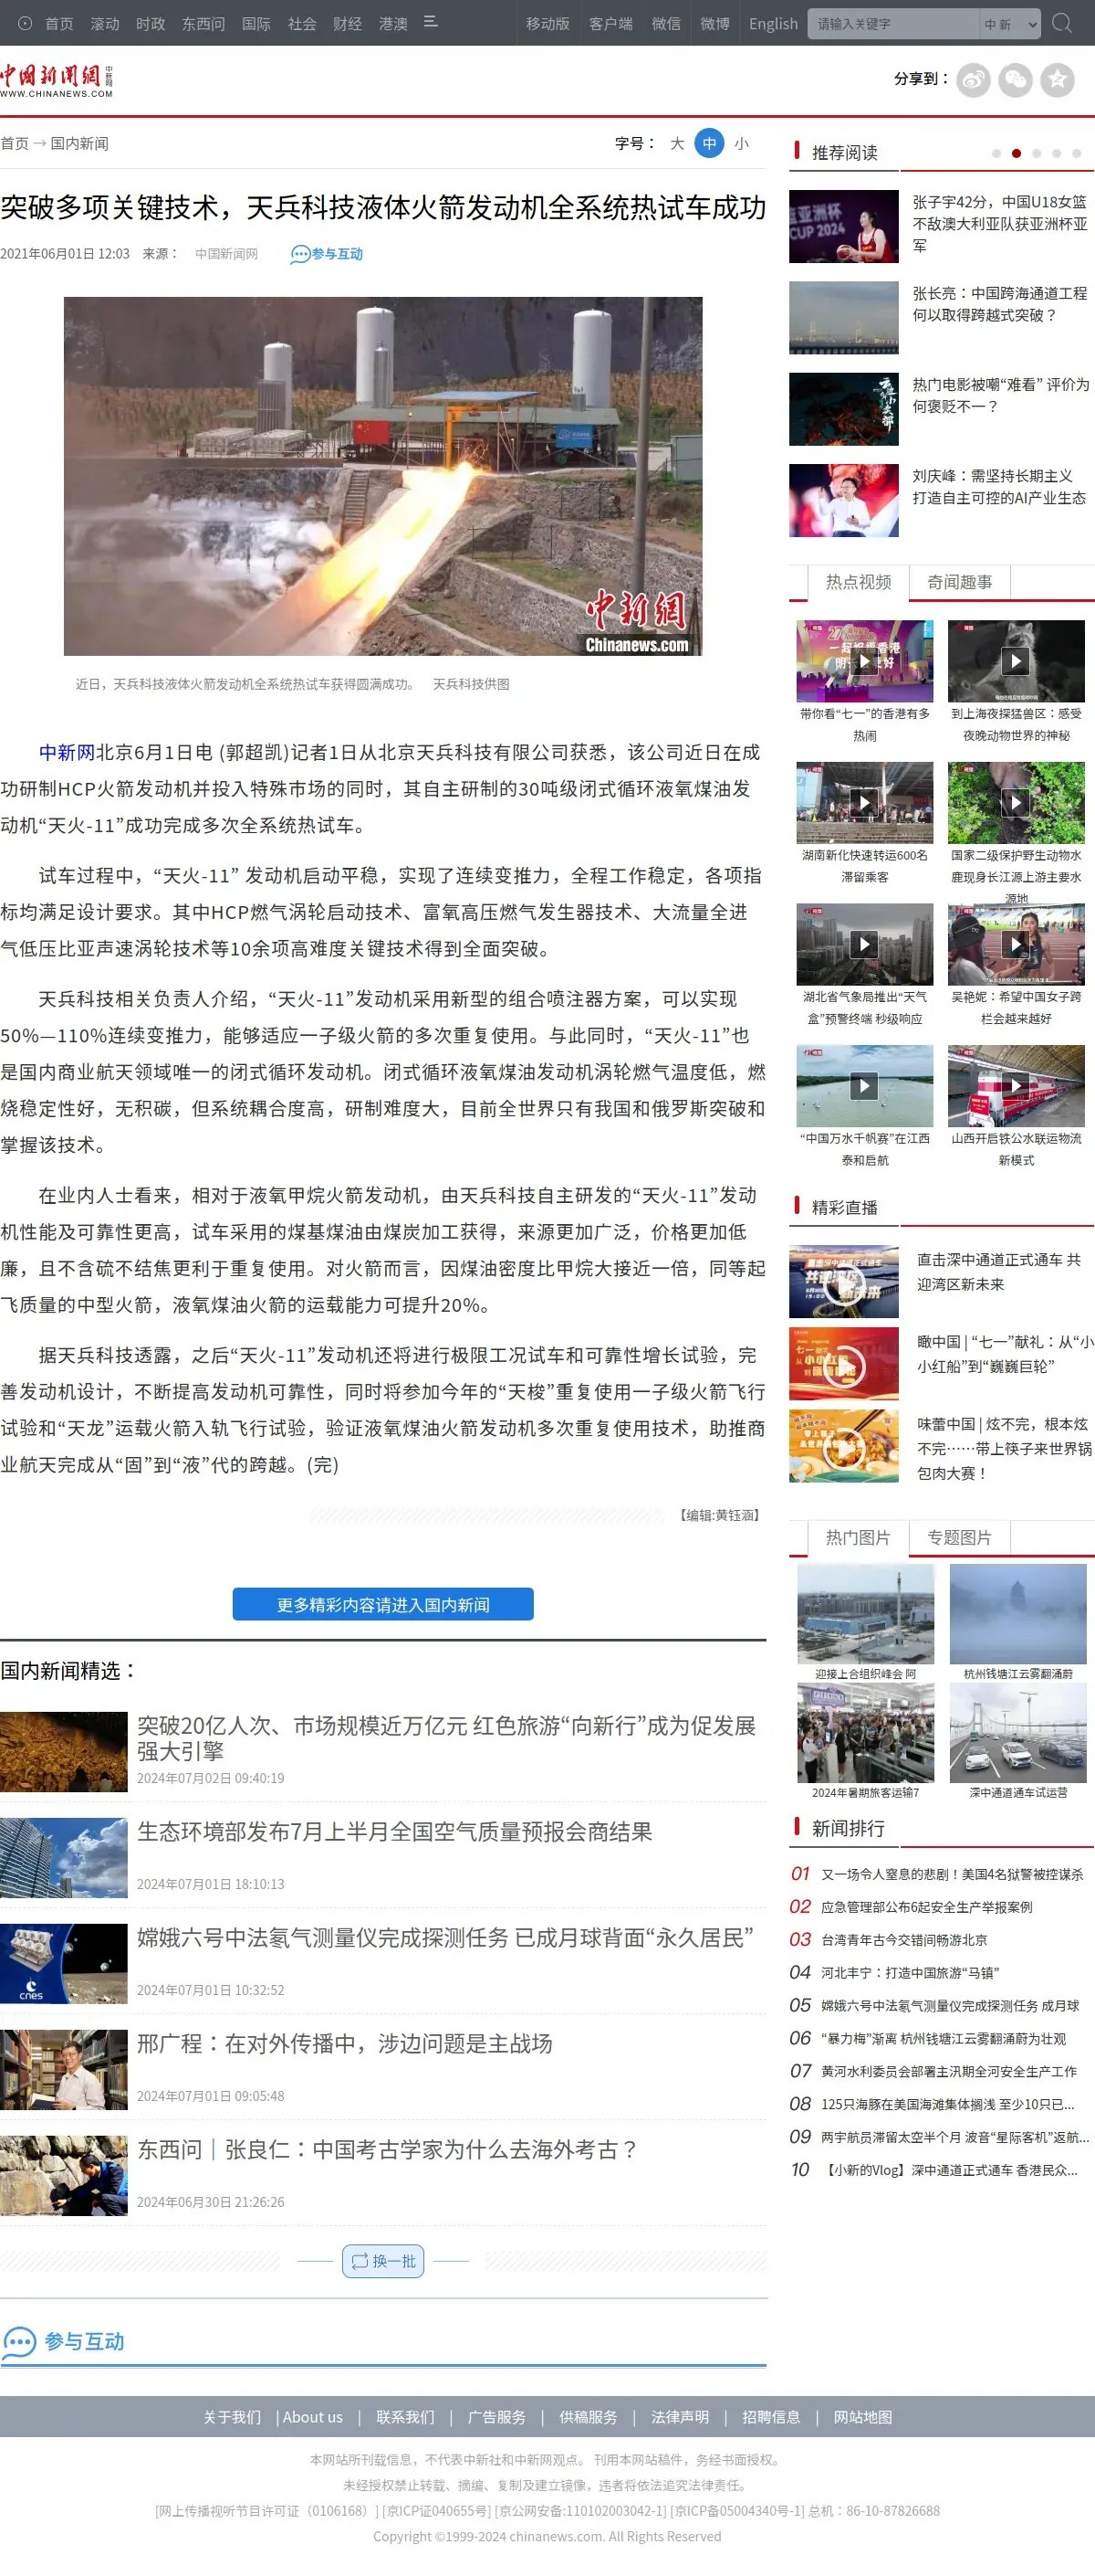This screenshot has height=2576, width=1095.
Task: Set font size to 中
Action: 709,143
